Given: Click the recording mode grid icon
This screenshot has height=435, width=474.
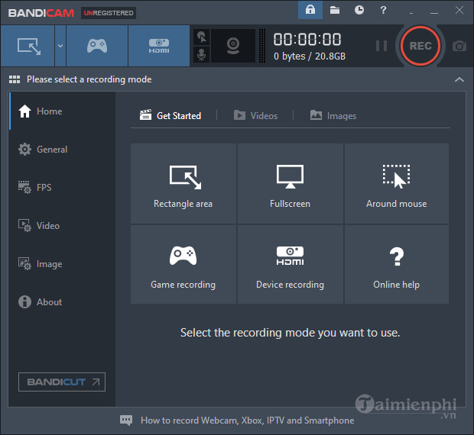Looking at the screenshot, I should point(15,79).
